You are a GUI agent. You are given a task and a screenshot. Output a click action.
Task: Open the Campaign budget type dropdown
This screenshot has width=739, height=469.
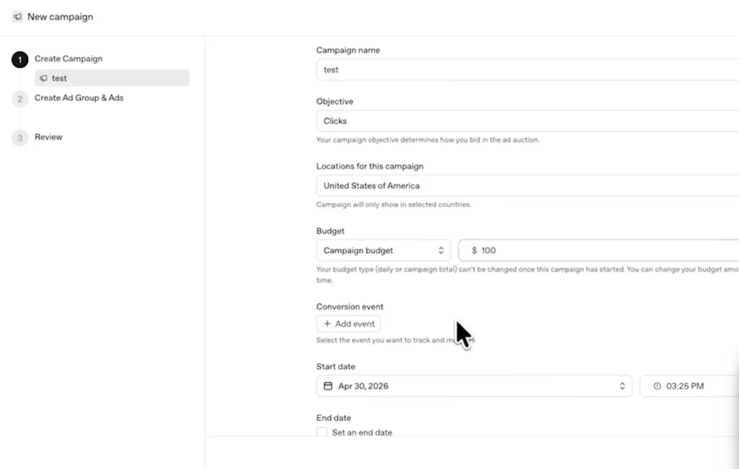(x=383, y=250)
